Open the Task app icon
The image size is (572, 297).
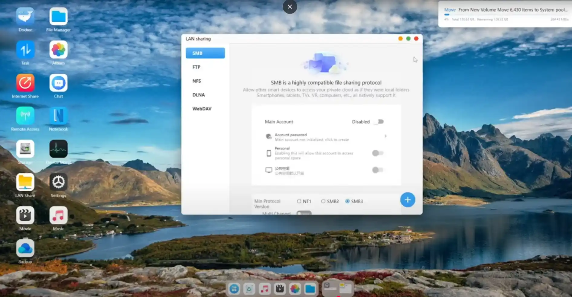(x=25, y=50)
